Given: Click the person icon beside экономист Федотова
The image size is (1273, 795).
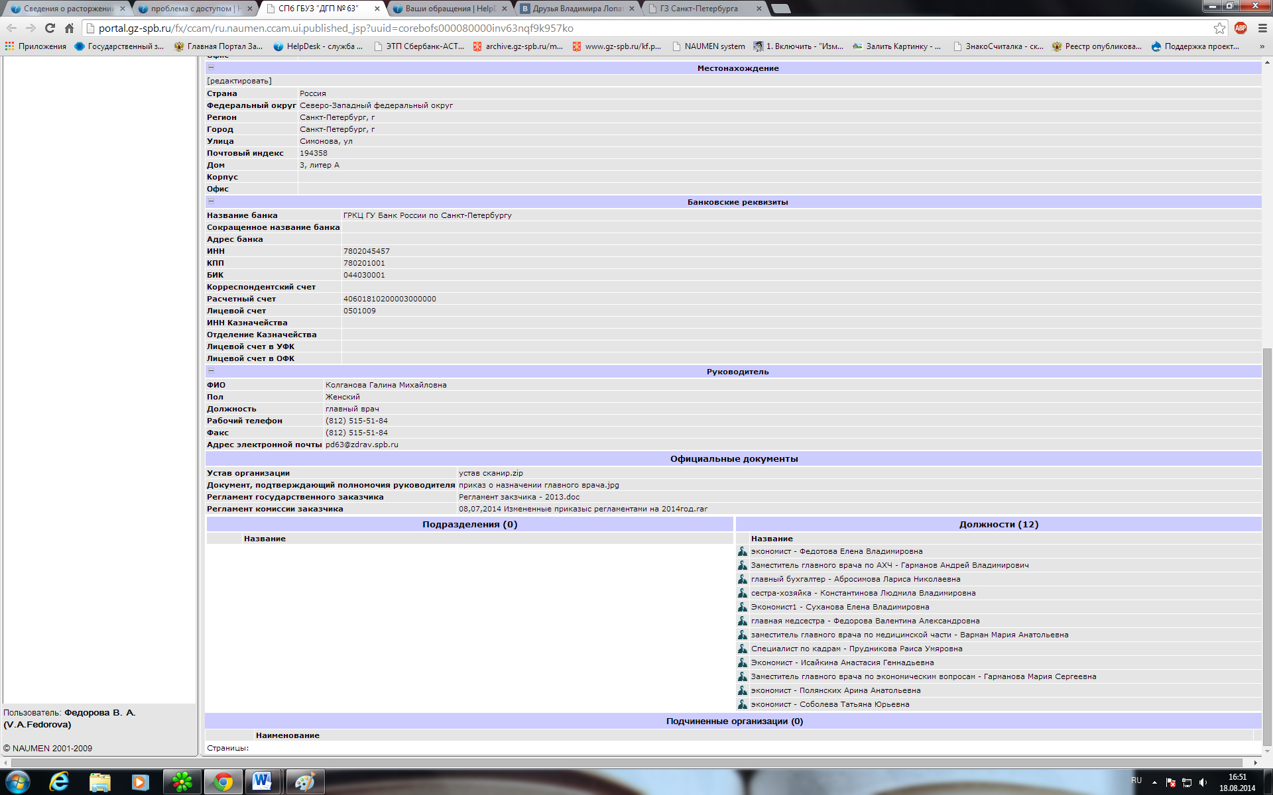Looking at the screenshot, I should click(x=743, y=551).
